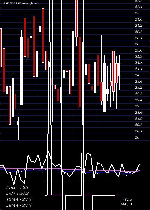Click the 24.8 axis value
The width and height of the screenshot is (150, 210).
point(139,63)
